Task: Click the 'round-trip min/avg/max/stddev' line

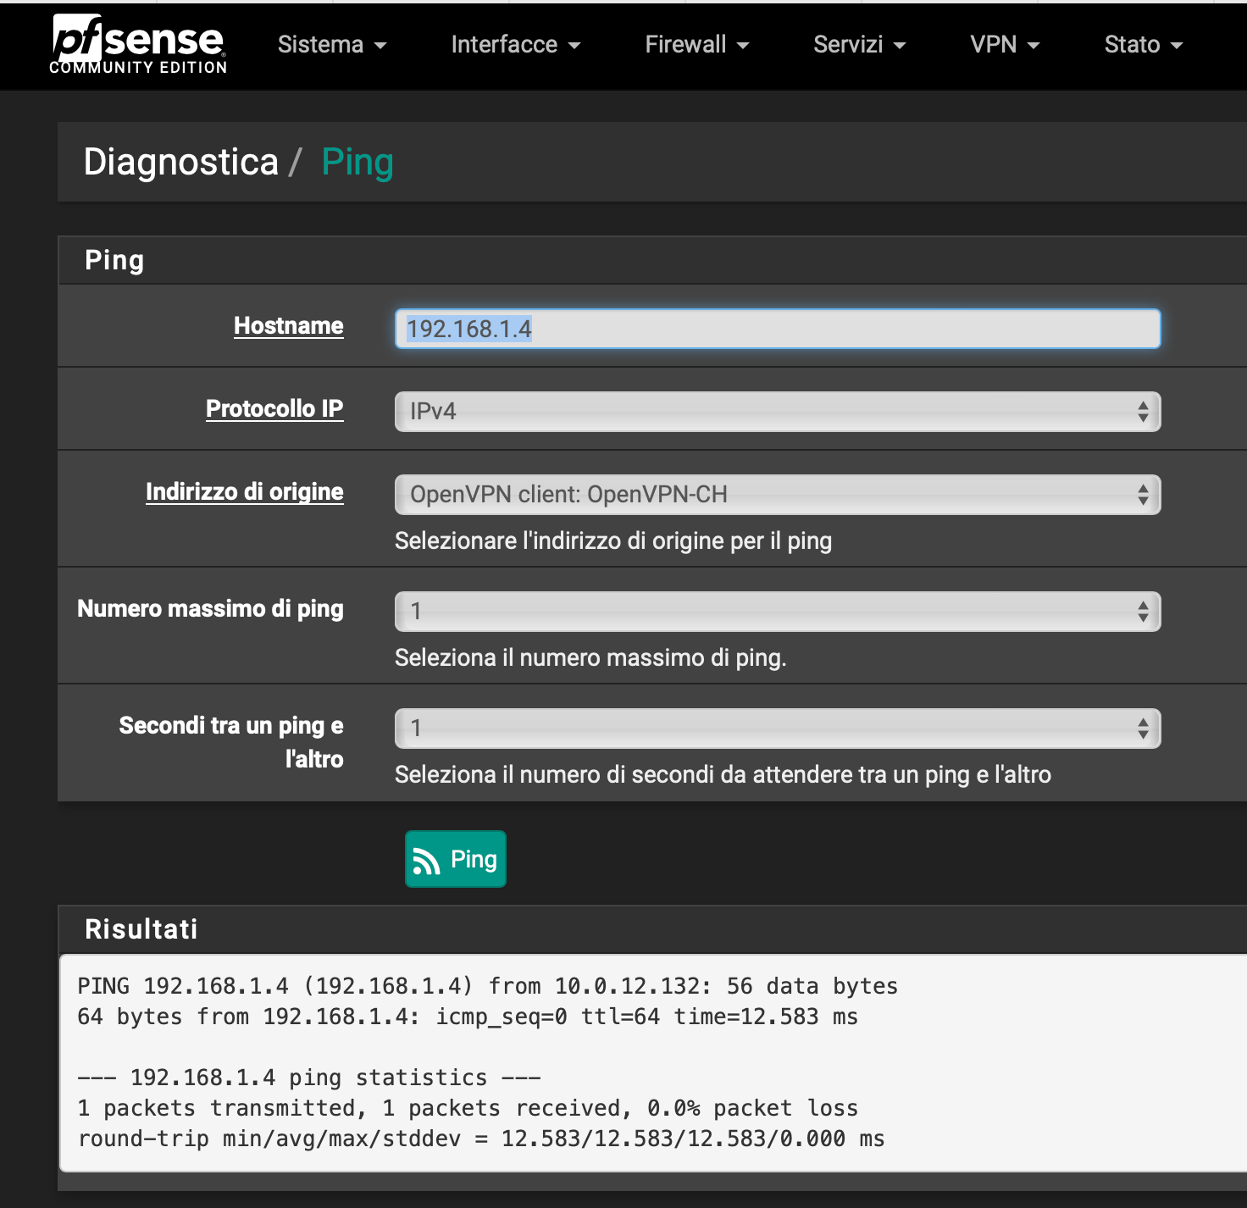Action: 481,1139
